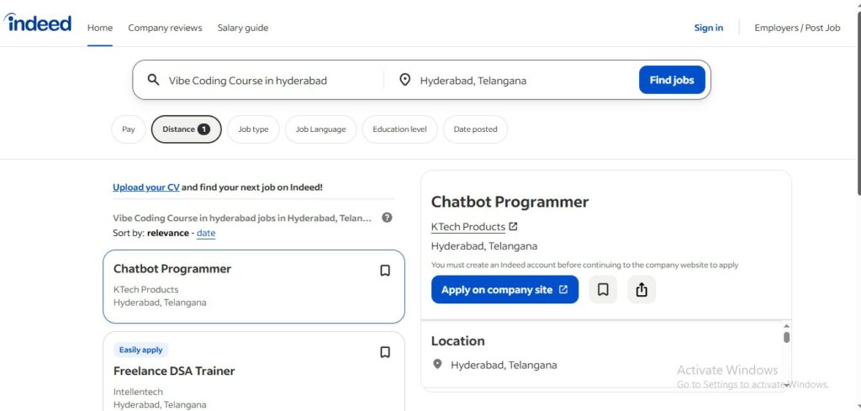This screenshot has height=411, width=861.
Task: Share the Chatbot Programmer job
Action: [642, 289]
